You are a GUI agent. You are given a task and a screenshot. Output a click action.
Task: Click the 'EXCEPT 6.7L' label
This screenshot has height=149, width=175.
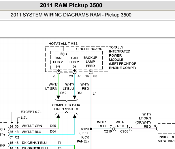[31, 112]
